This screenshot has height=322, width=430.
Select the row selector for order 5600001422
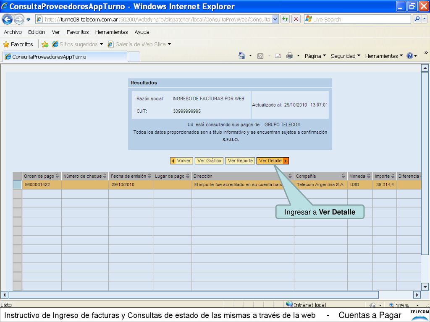[17, 184]
